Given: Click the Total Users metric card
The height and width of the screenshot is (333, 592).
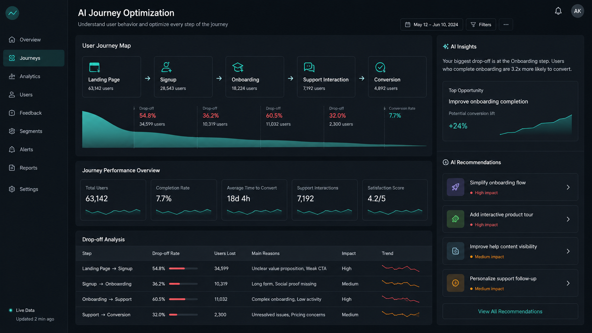Looking at the screenshot, I should (x=113, y=200).
